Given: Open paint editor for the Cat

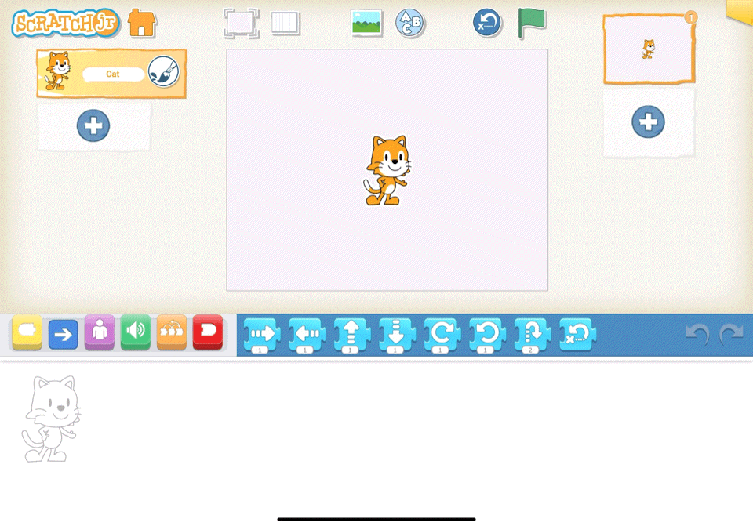Looking at the screenshot, I should coord(163,72).
